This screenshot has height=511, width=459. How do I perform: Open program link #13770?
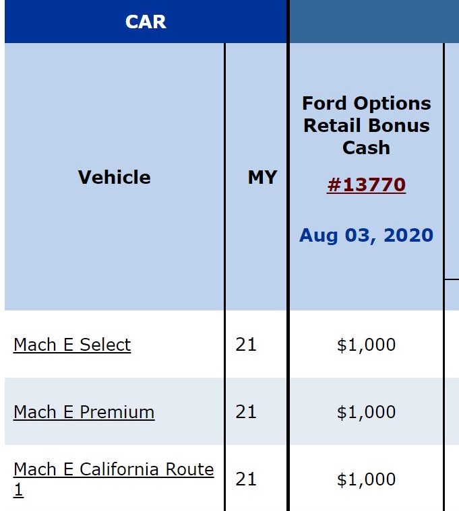click(x=366, y=184)
